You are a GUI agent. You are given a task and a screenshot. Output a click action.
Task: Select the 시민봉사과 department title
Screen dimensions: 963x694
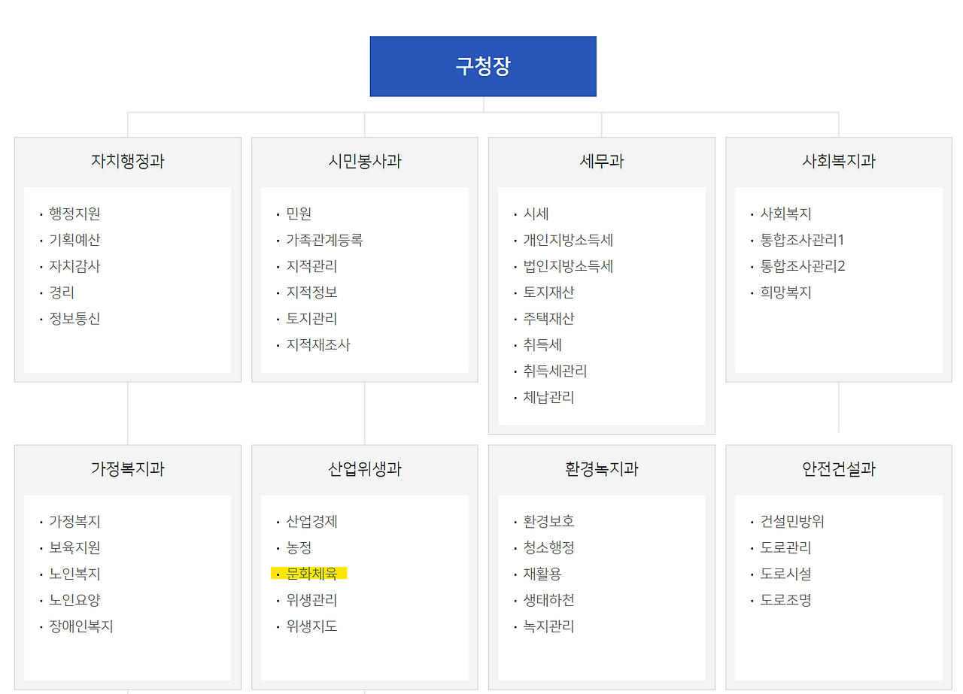click(364, 159)
